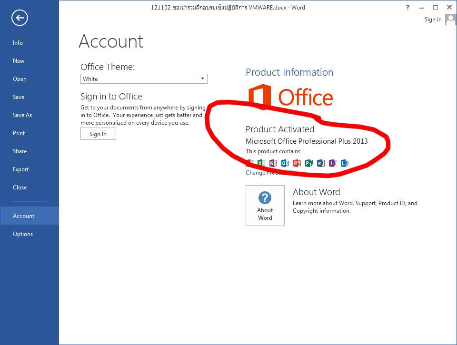Click the Excel product icon
This screenshot has height=345, width=457.
pyautogui.click(x=261, y=163)
